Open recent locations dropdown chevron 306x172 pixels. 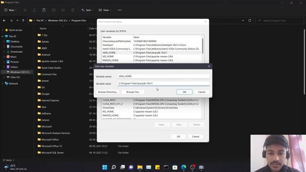coord(17,21)
